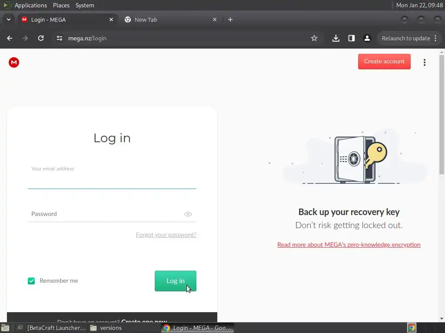The width and height of the screenshot is (445, 333).
Task: Close the New Tab tab
Action: (215, 20)
